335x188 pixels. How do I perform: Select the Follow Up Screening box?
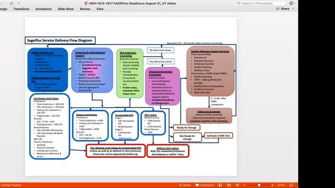click(209, 116)
